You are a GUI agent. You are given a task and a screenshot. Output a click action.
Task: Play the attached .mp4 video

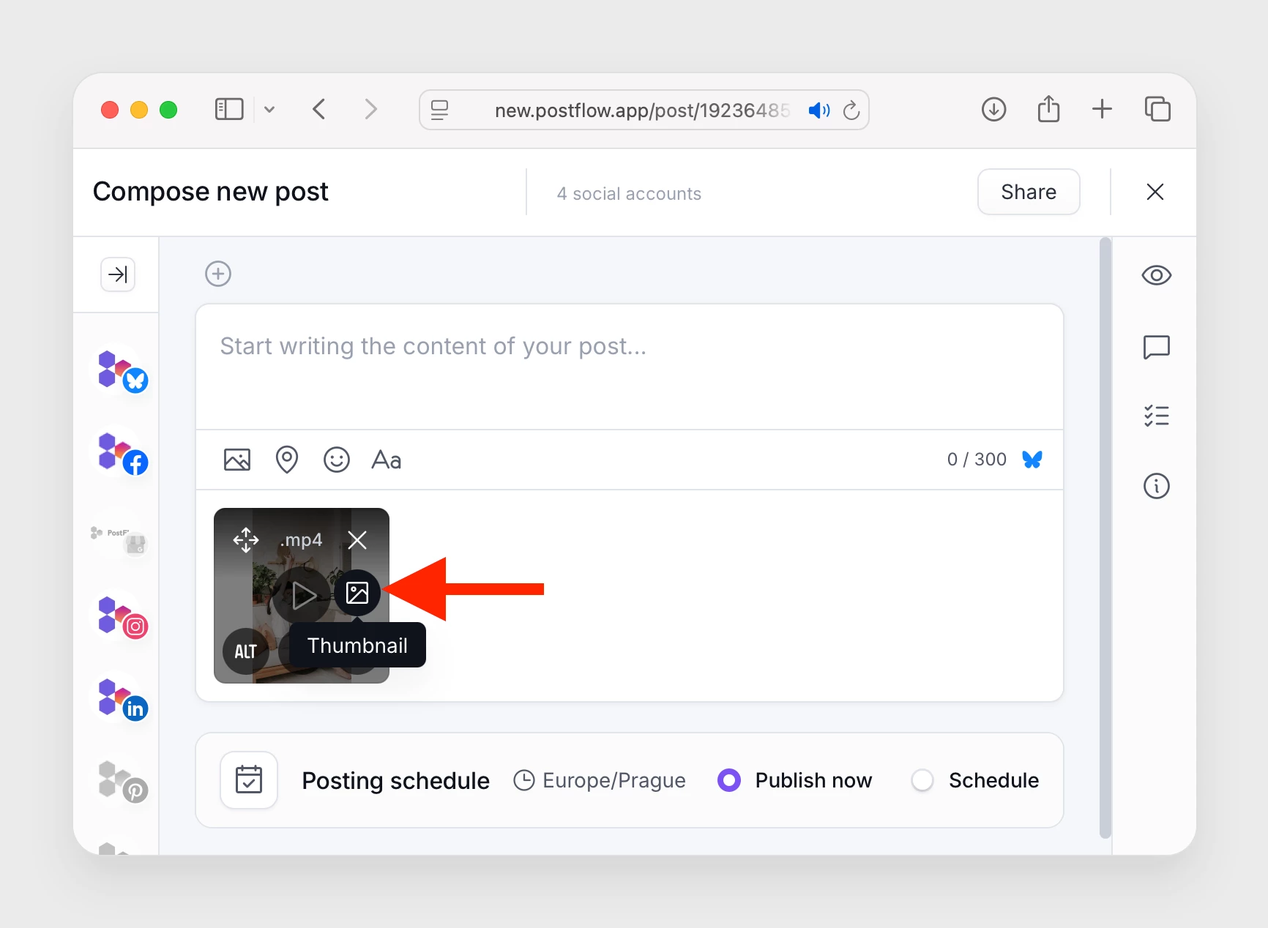click(x=302, y=595)
